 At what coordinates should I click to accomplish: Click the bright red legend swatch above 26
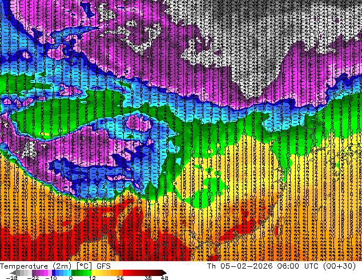pos(124,273)
